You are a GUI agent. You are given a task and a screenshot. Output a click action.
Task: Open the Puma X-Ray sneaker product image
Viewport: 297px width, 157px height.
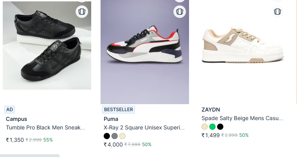[x=145, y=52]
